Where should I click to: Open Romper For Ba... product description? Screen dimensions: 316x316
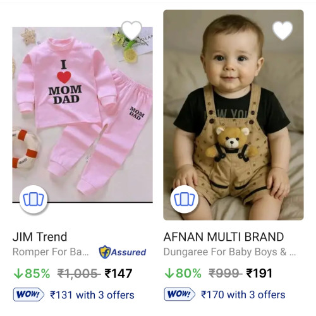(51, 252)
